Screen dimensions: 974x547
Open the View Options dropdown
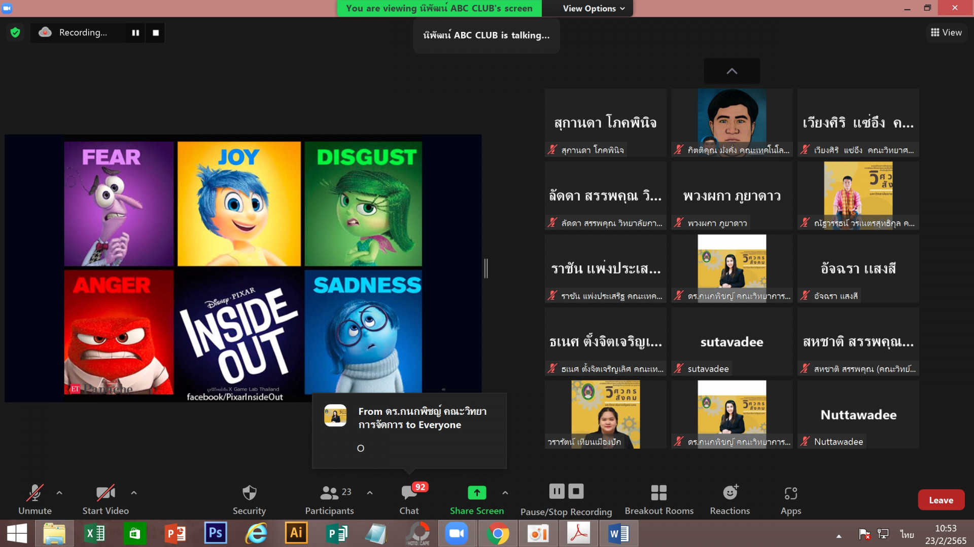click(594, 8)
